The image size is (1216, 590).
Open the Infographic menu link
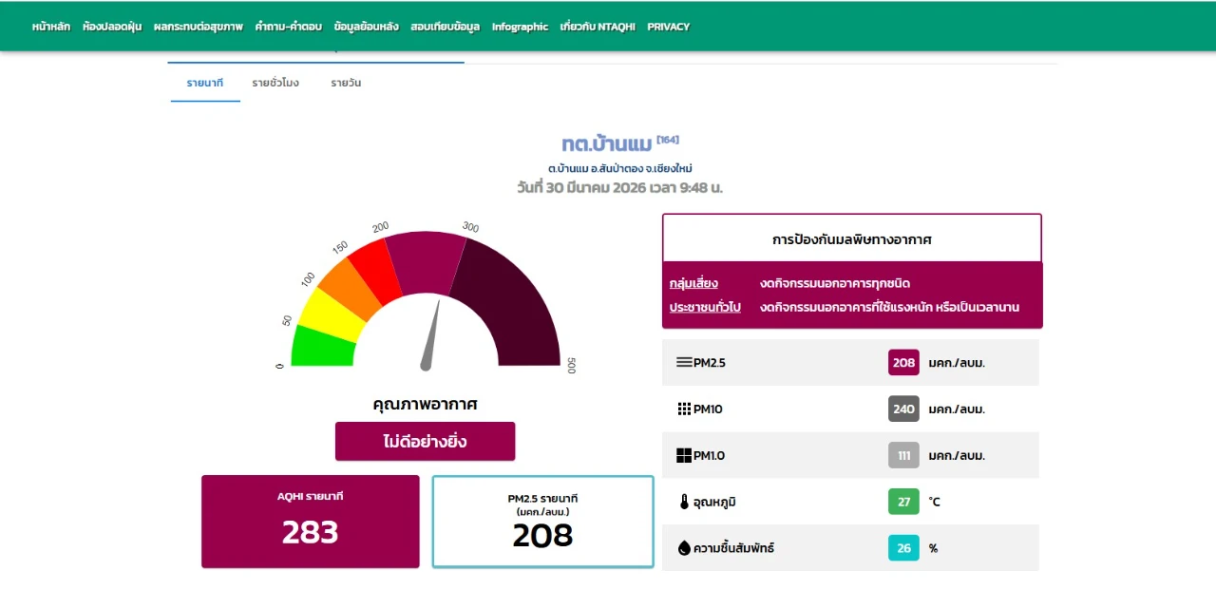click(520, 27)
